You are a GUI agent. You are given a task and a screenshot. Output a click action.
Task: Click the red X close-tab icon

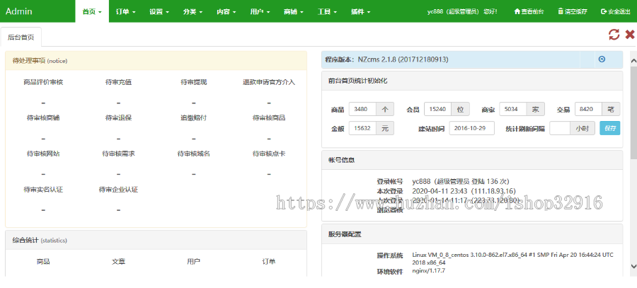[x=630, y=35]
